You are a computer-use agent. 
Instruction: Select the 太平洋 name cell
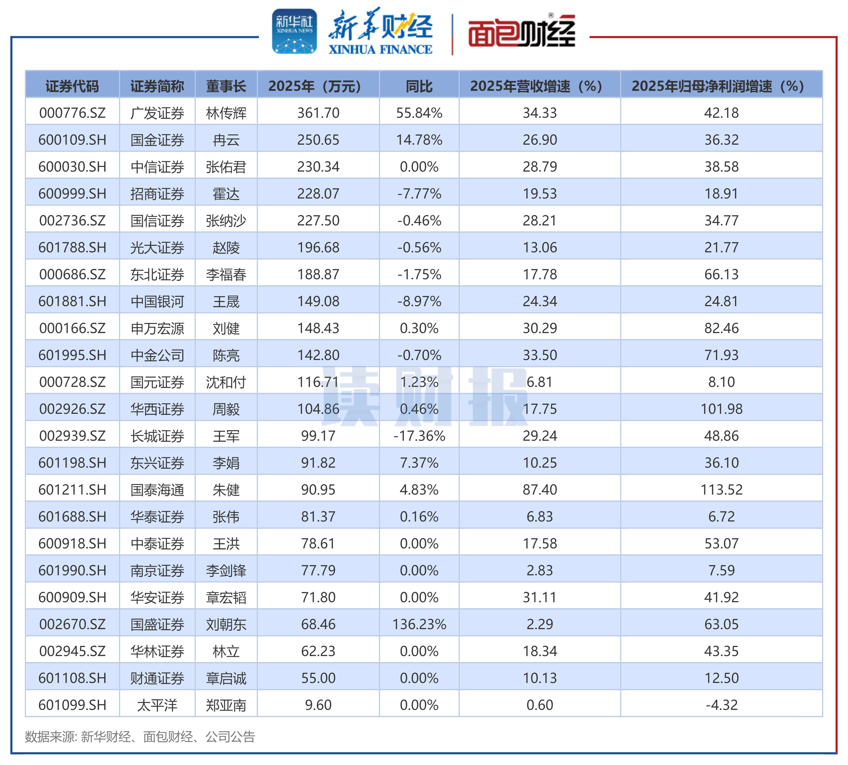[157, 705]
